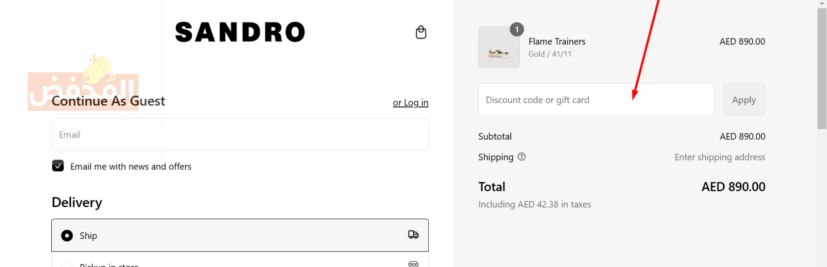Viewport: 827px width, 267px height.
Task: Click the SANDRO logo
Action: (240, 32)
